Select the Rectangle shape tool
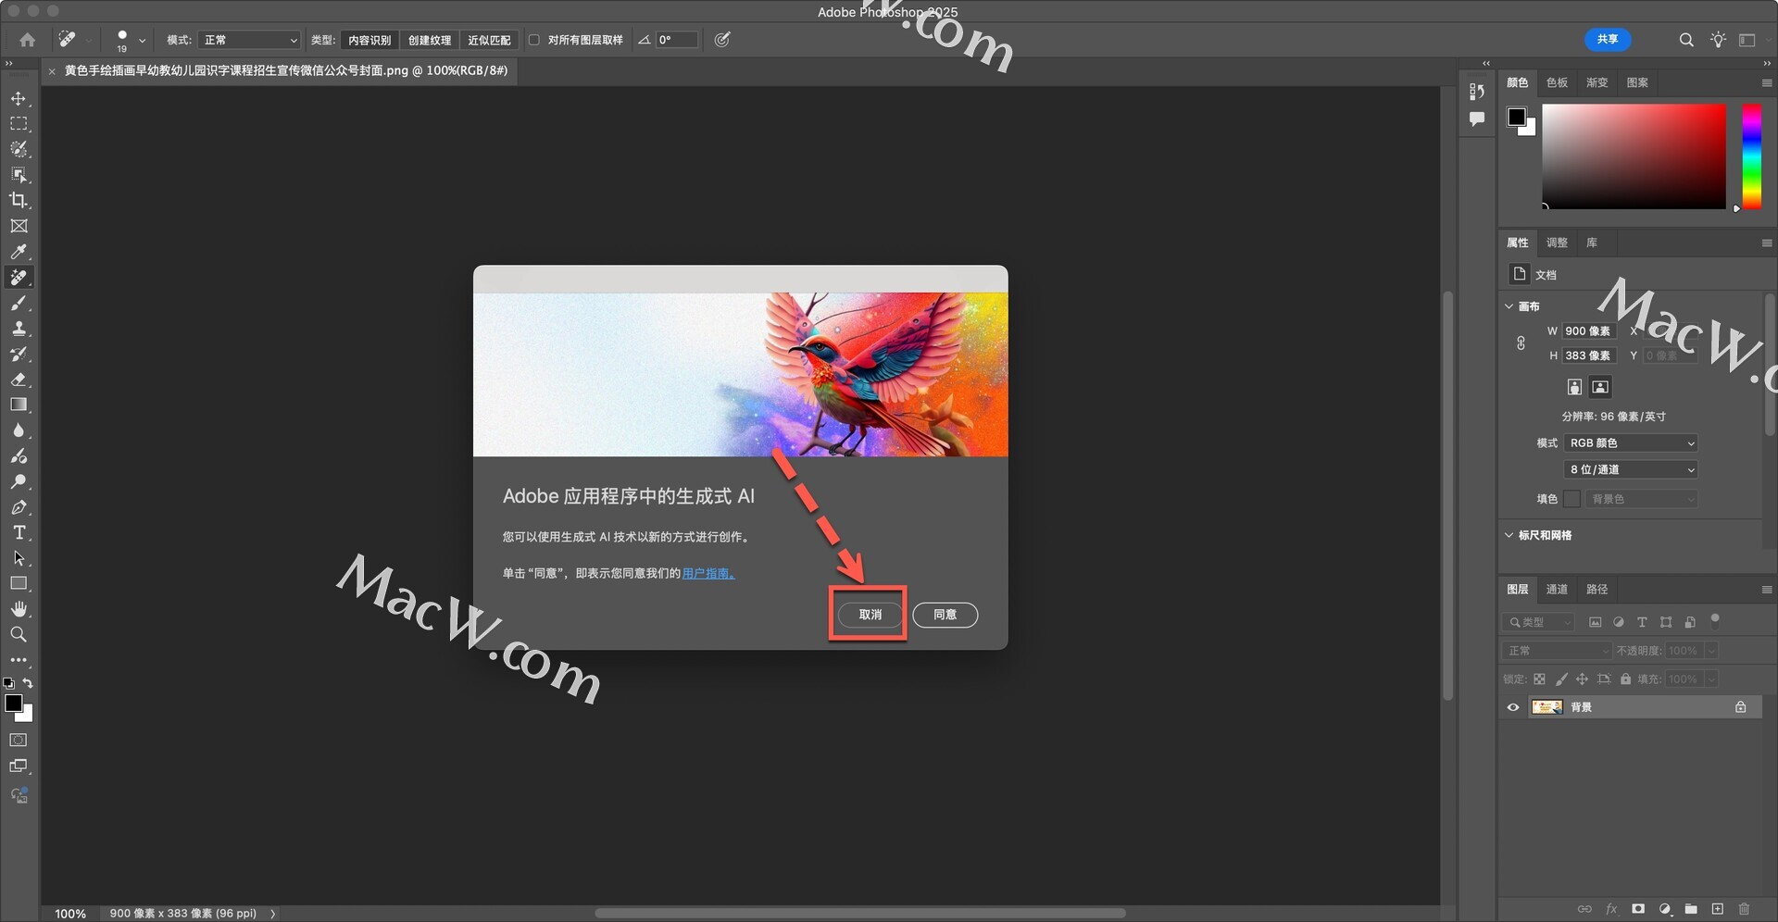1778x922 pixels. [x=19, y=583]
